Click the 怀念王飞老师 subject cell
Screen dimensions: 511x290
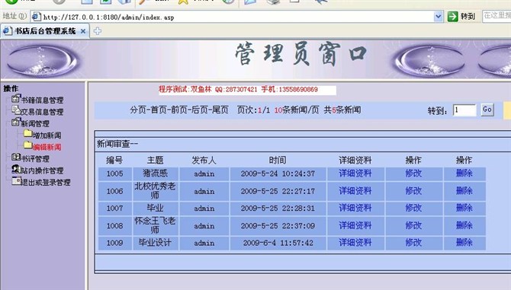156,225
